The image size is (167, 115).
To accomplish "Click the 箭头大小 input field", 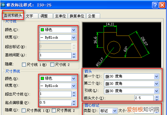I will tap(144, 98).
